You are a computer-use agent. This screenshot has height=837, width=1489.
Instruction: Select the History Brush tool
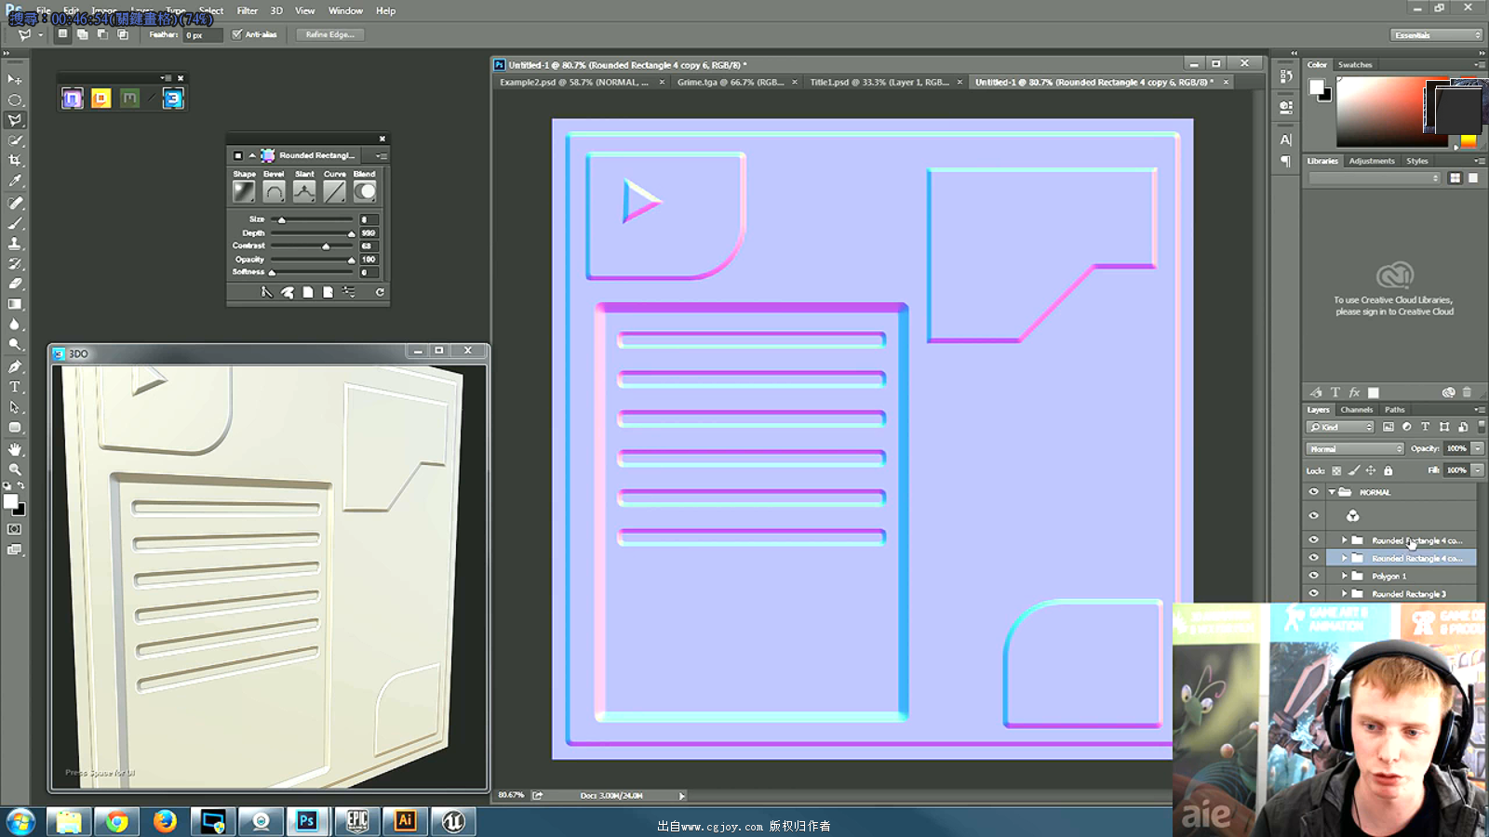click(15, 264)
